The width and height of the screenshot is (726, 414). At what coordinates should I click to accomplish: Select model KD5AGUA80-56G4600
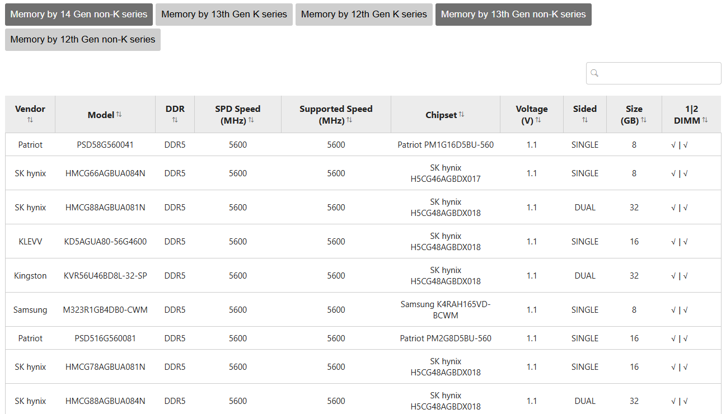(105, 242)
